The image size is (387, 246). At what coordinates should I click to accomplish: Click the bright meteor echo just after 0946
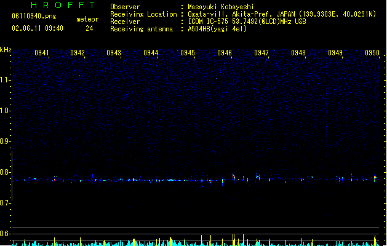[234, 177]
